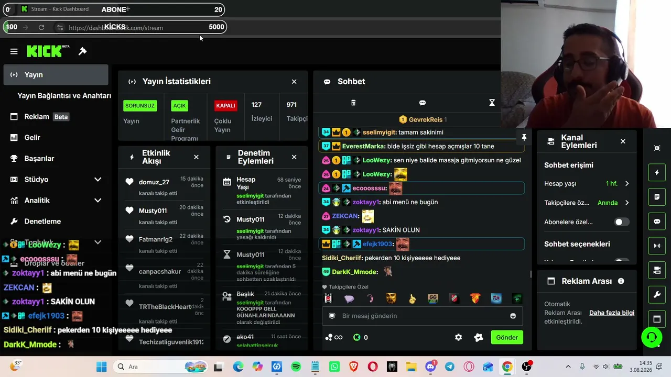Clear chat with the trash icon
The image size is (671, 377).
353,103
